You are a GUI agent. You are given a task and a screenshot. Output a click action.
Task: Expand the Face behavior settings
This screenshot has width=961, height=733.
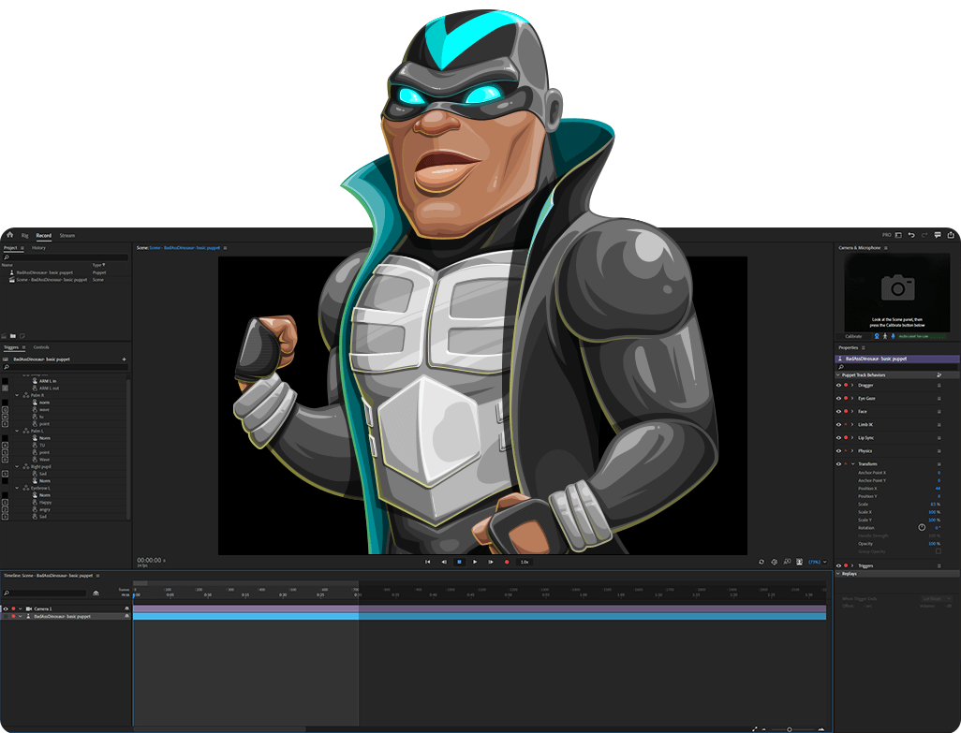[x=852, y=411]
